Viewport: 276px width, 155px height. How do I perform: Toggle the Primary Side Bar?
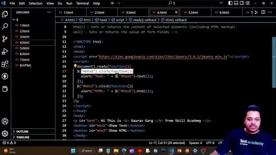[x=230, y=3]
